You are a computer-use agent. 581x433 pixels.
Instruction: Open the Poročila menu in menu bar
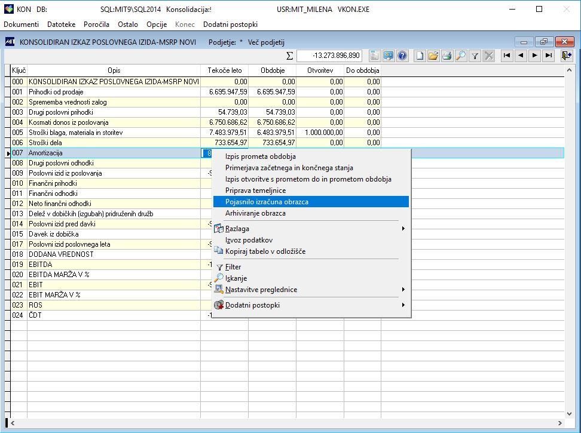click(x=96, y=24)
